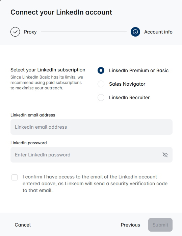The height and width of the screenshot is (236, 182).
Task: Open the Account info step label
Action: pos(158,32)
